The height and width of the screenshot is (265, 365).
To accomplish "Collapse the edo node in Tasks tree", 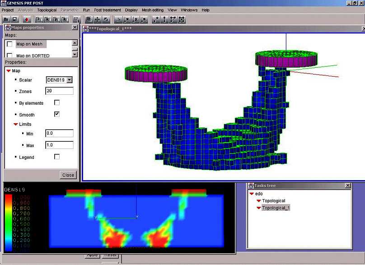I will coord(252,194).
